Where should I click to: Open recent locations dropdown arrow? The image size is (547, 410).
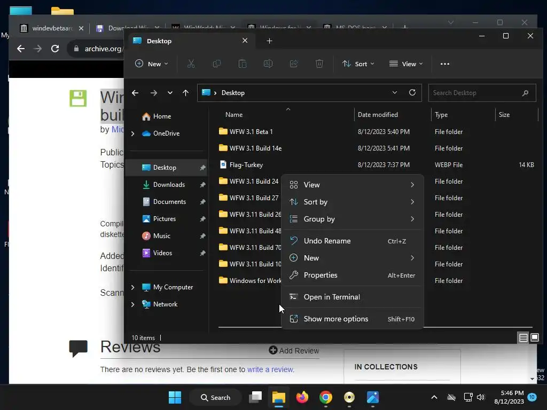point(170,93)
